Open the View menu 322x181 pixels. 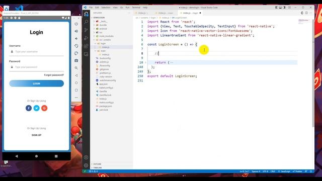pyautogui.click(x=115, y=8)
